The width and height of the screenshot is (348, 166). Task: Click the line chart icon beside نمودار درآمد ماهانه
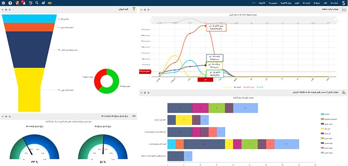pos(344,9)
